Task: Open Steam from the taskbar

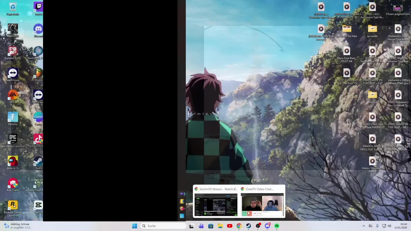Action: point(249,226)
